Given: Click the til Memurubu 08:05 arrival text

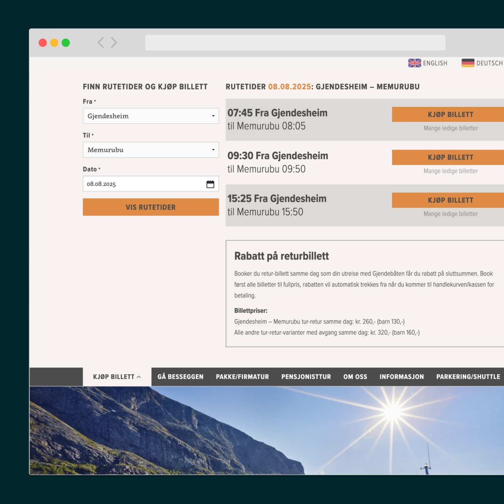Looking at the screenshot, I should (x=266, y=126).
